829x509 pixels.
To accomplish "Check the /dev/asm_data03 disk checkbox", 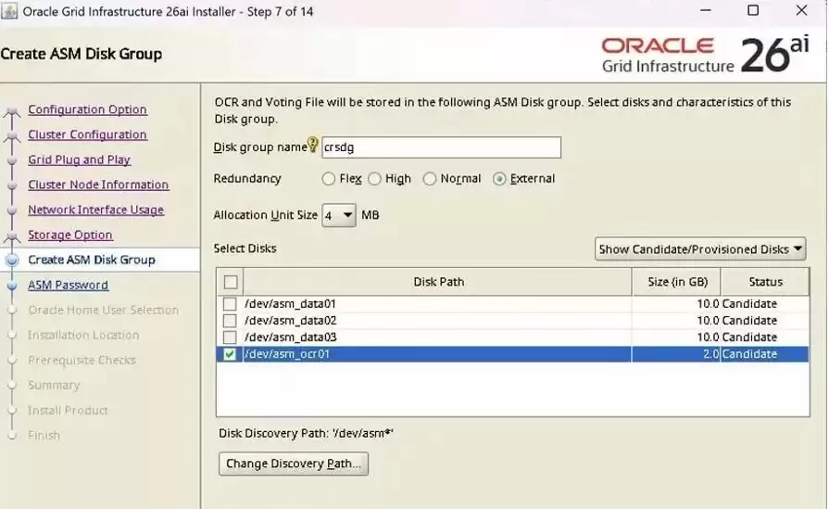I will [x=230, y=337].
